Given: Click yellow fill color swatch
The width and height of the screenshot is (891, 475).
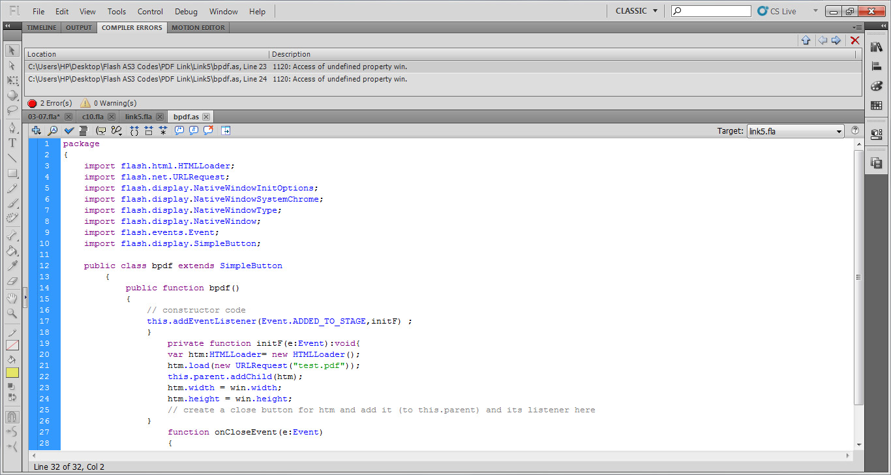Looking at the screenshot, I should pyautogui.click(x=12, y=373).
